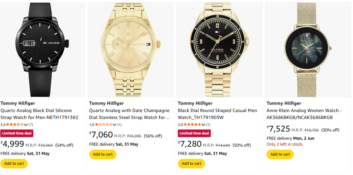
Task: Click the 5.0 star rating icons
Action: [x=192, y=125]
